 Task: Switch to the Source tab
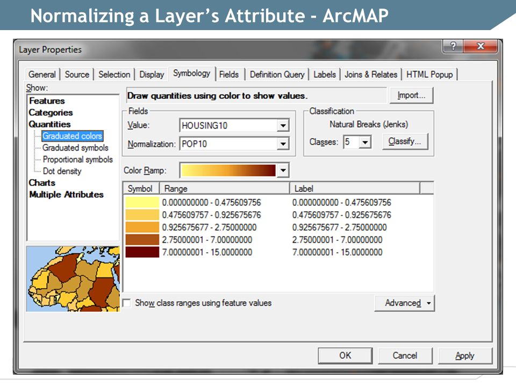click(77, 74)
